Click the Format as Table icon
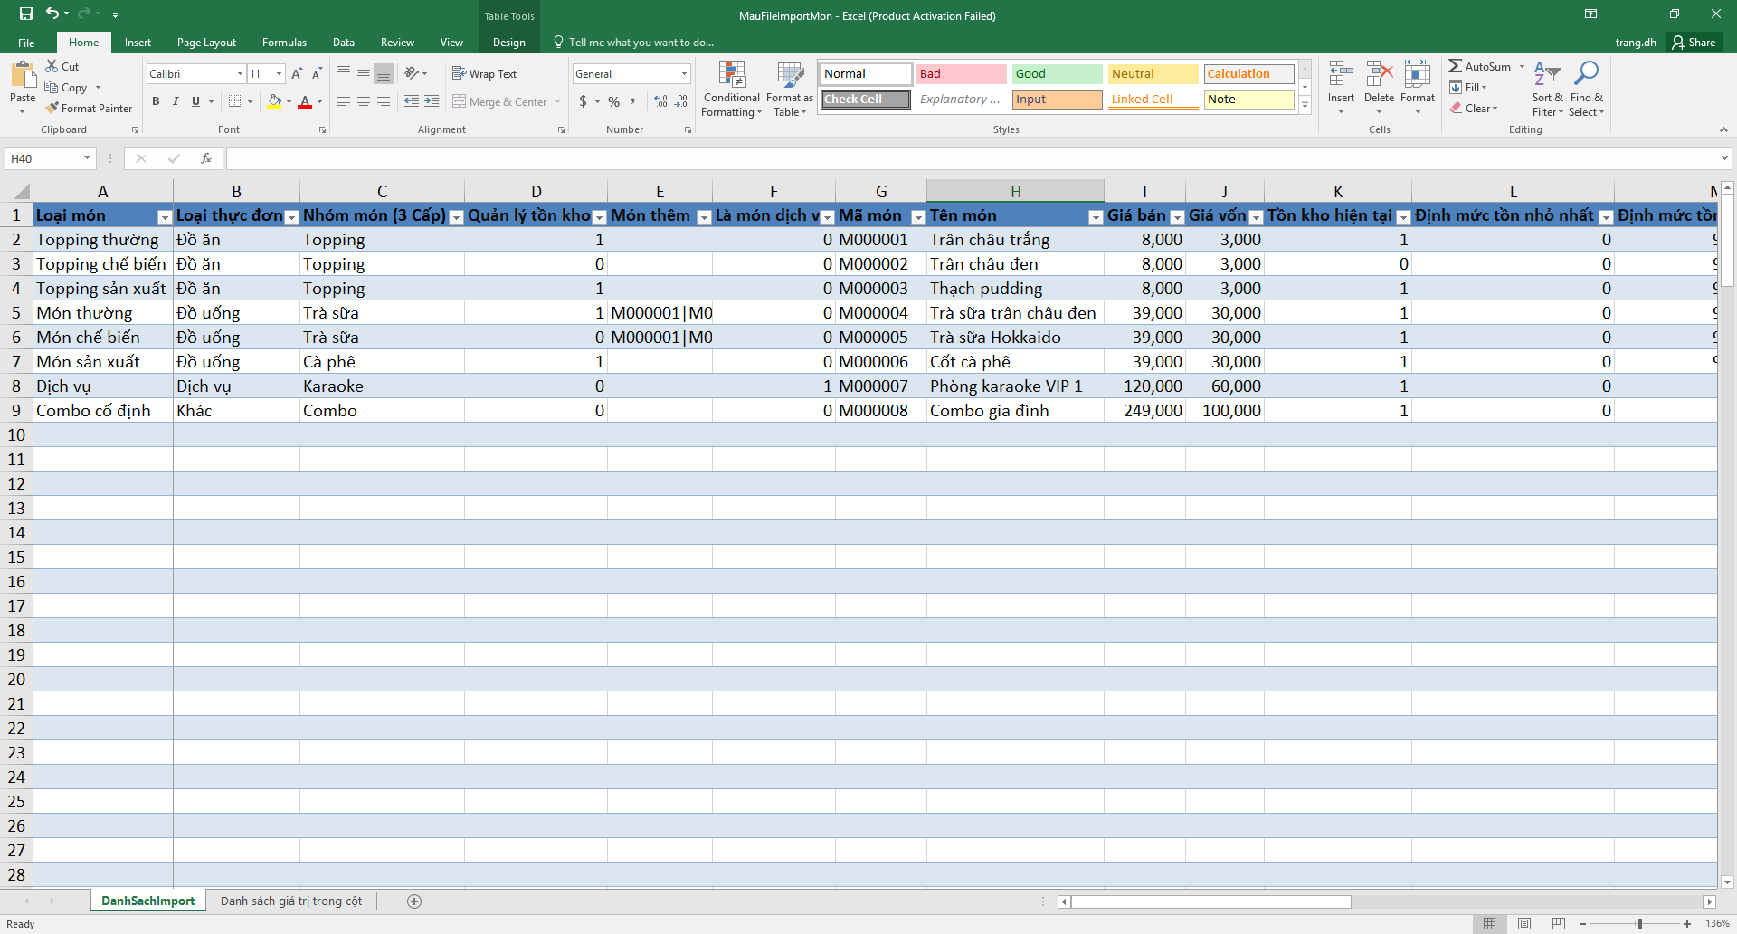Screen dimensions: 1737x934 point(790,76)
